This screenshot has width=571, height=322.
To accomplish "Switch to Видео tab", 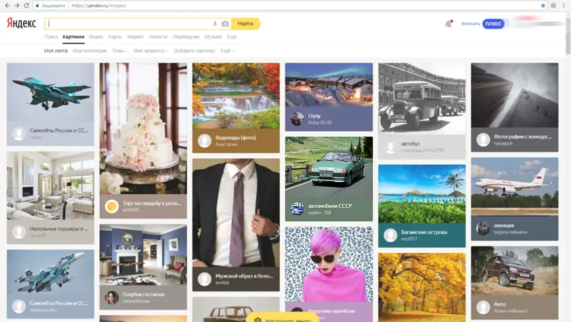I will click(x=96, y=37).
